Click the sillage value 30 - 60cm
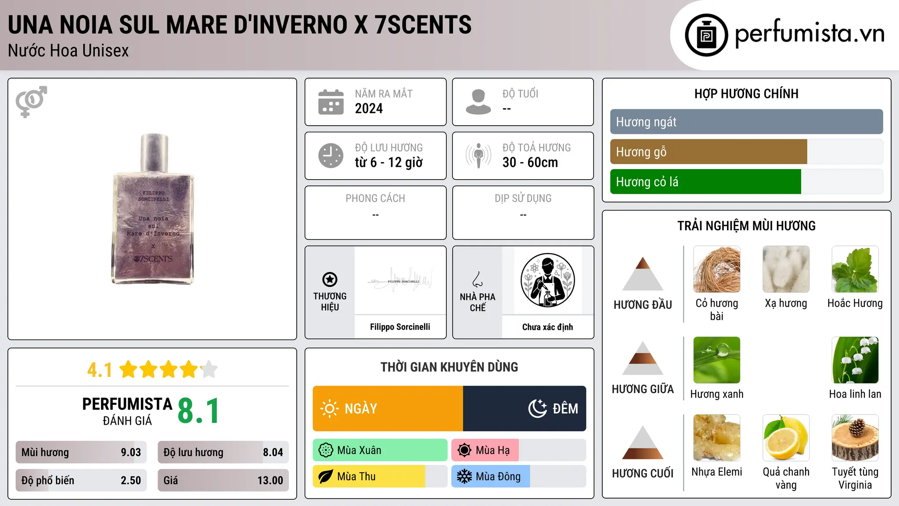This screenshot has width=899, height=506. (530, 163)
